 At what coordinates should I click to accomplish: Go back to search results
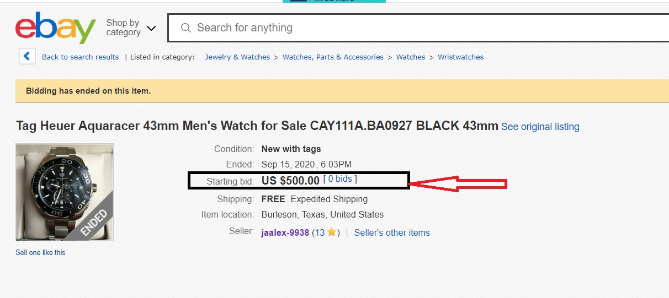[x=80, y=57]
